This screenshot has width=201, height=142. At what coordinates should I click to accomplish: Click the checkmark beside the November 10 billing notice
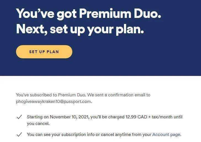click(19, 117)
